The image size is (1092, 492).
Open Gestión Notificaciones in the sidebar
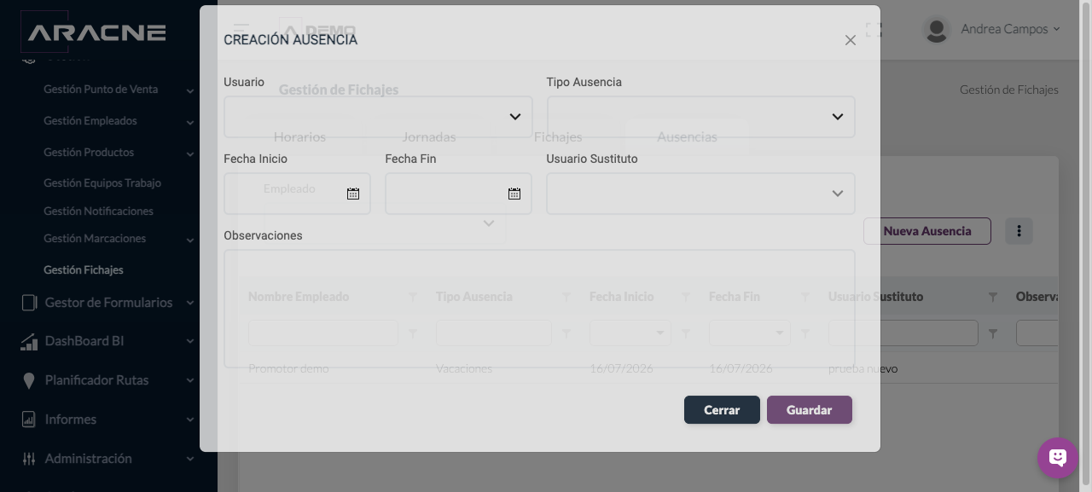tap(98, 211)
